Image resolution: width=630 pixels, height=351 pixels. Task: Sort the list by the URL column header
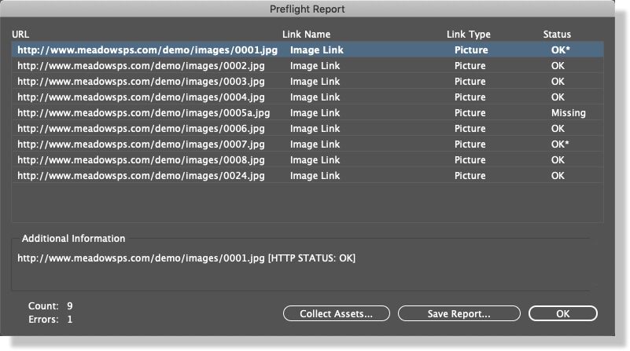pyautogui.click(x=20, y=35)
